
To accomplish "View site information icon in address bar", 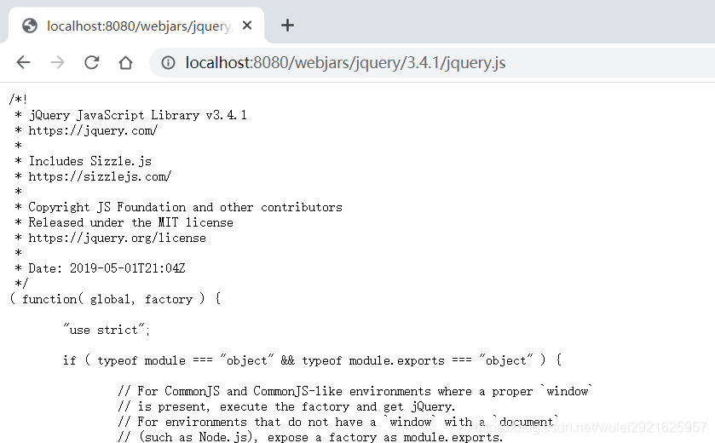I will (168, 62).
